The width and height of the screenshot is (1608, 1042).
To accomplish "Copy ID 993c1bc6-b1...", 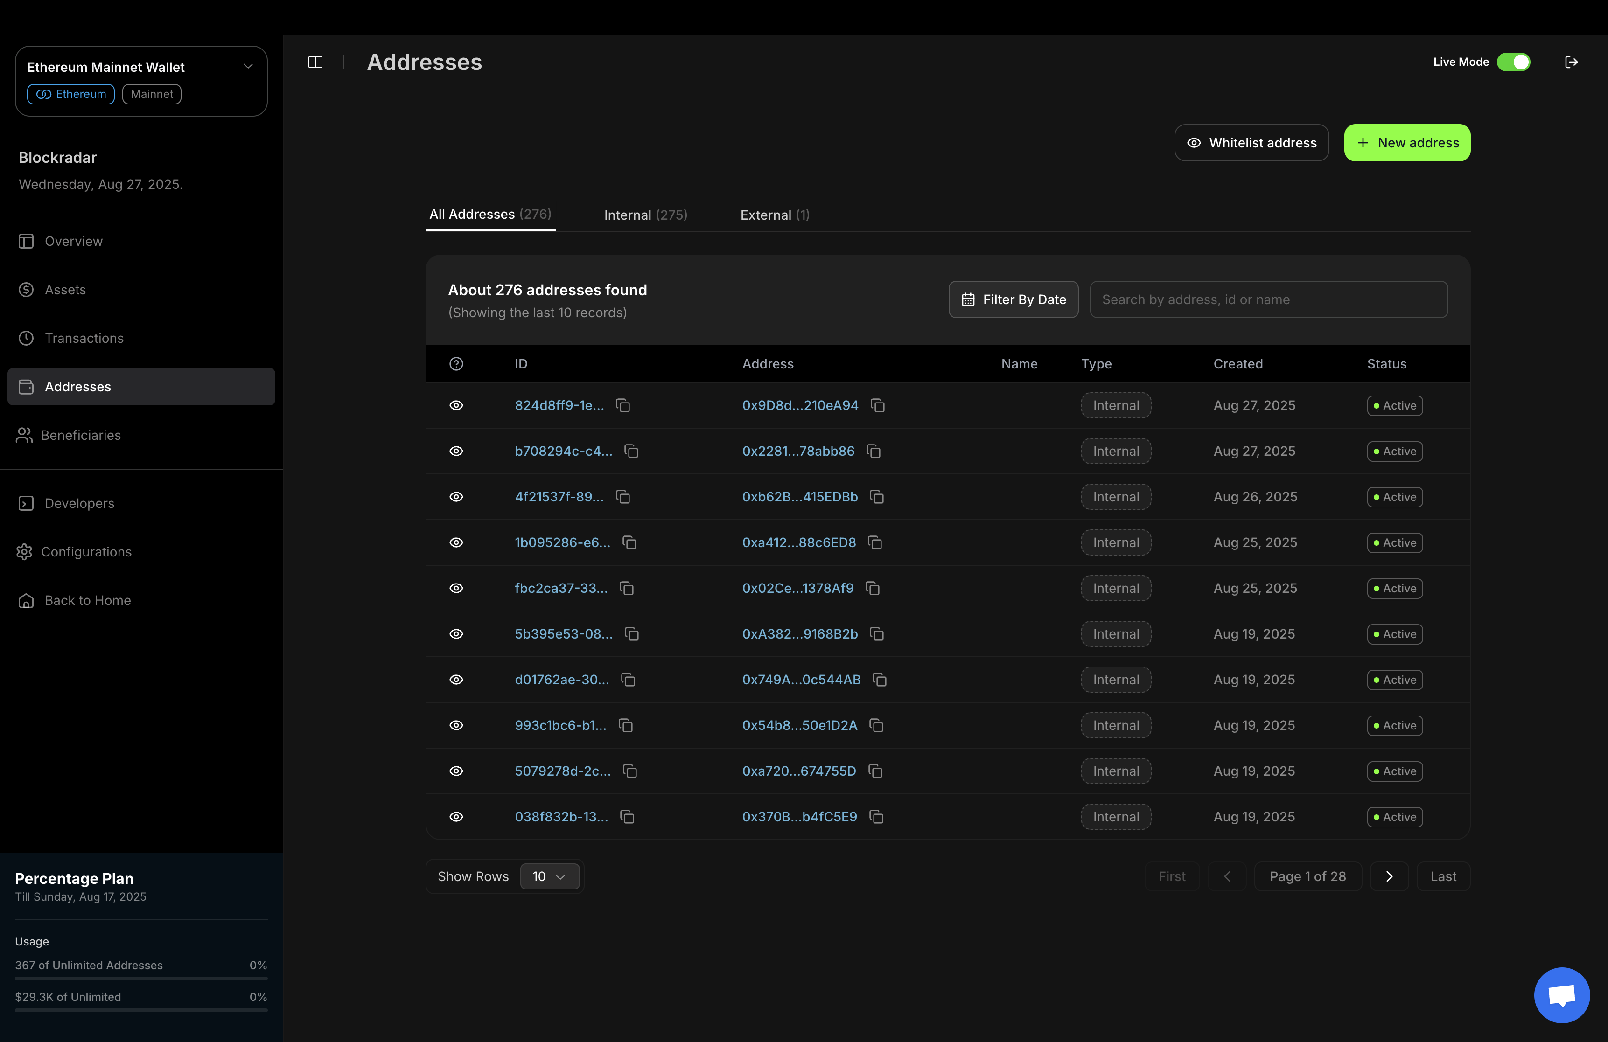I will [626, 725].
